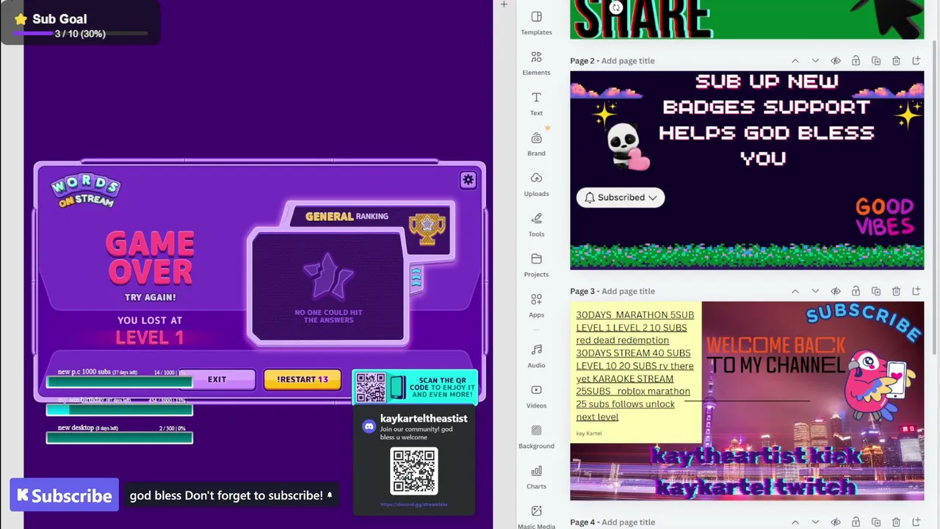
Task: Delete Page 2 with the trash icon
Action: [896, 61]
